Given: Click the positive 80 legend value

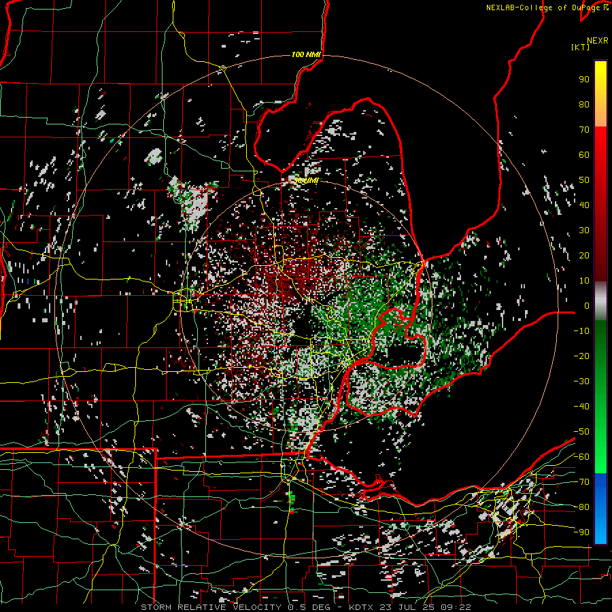Looking at the screenshot, I should [x=584, y=105].
